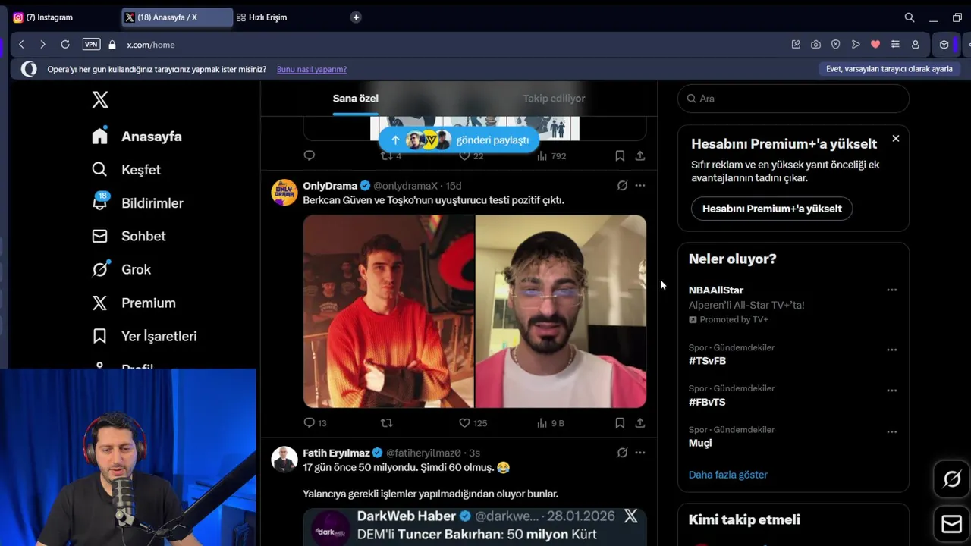This screenshot has width=971, height=546.
Task: Switch to the Takip ediliyor tab
Action: click(x=554, y=99)
